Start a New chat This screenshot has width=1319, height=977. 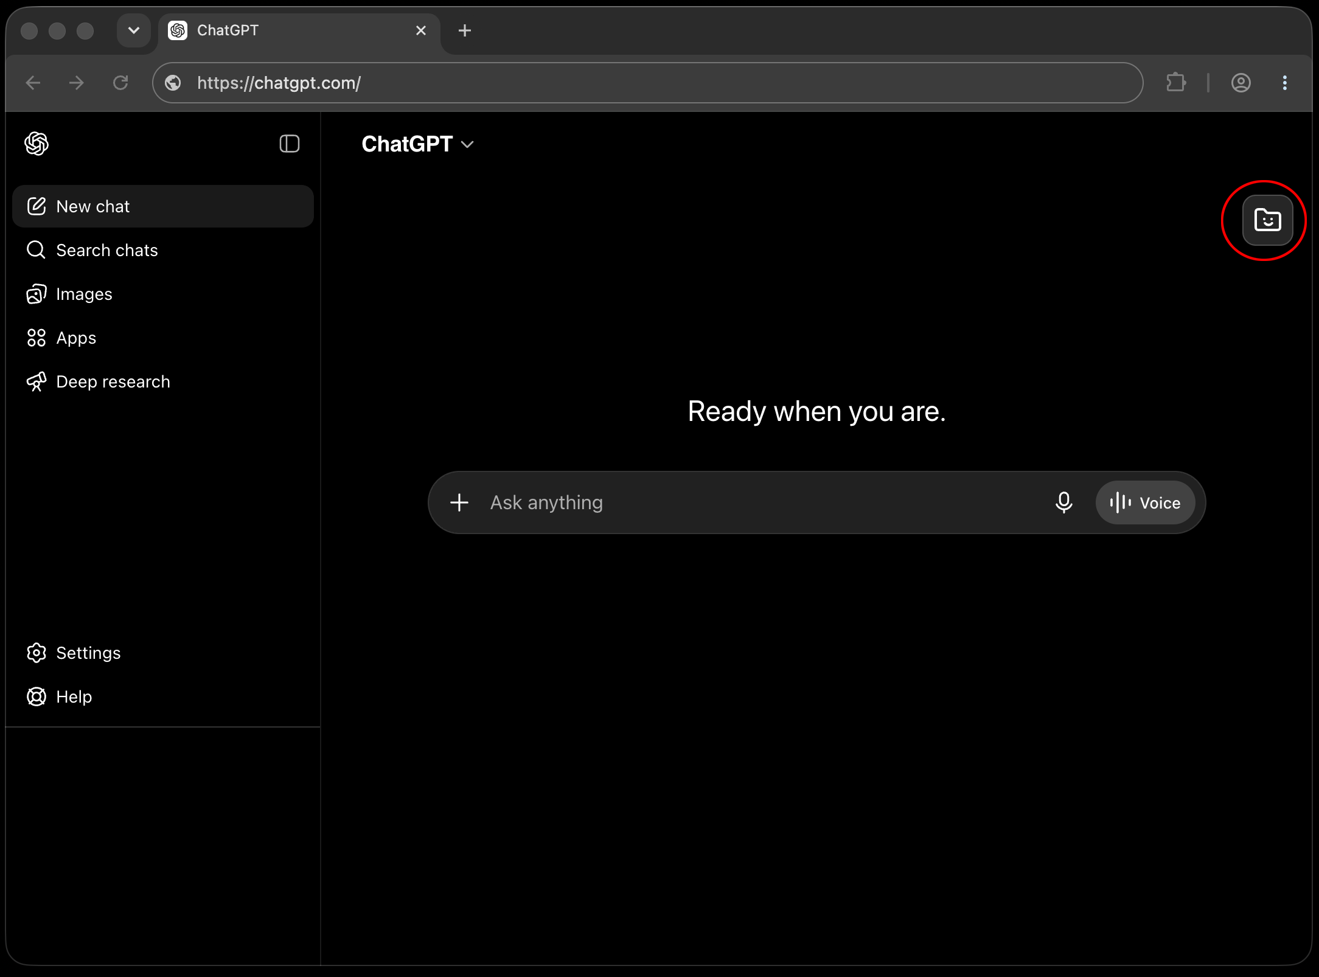(x=163, y=206)
